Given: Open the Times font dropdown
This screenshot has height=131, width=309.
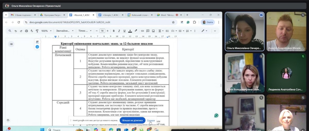Looking at the screenshot, I should [85, 31].
